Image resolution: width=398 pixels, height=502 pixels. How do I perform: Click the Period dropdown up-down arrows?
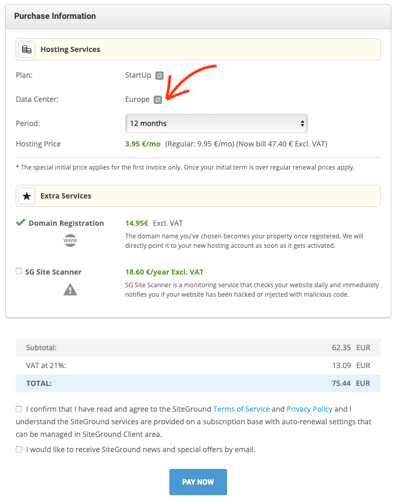click(302, 123)
